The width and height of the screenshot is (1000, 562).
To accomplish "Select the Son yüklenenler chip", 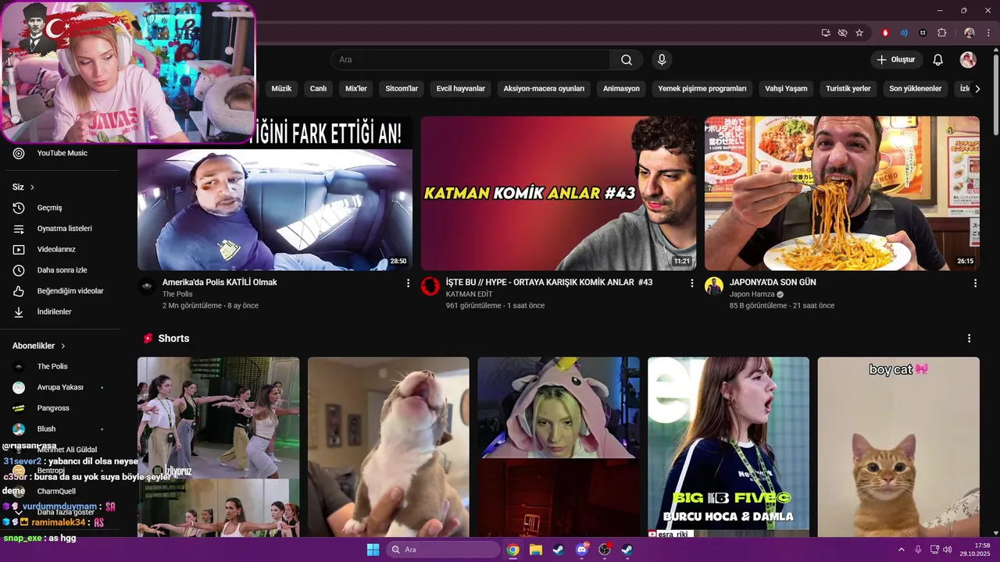I will pyautogui.click(x=915, y=89).
